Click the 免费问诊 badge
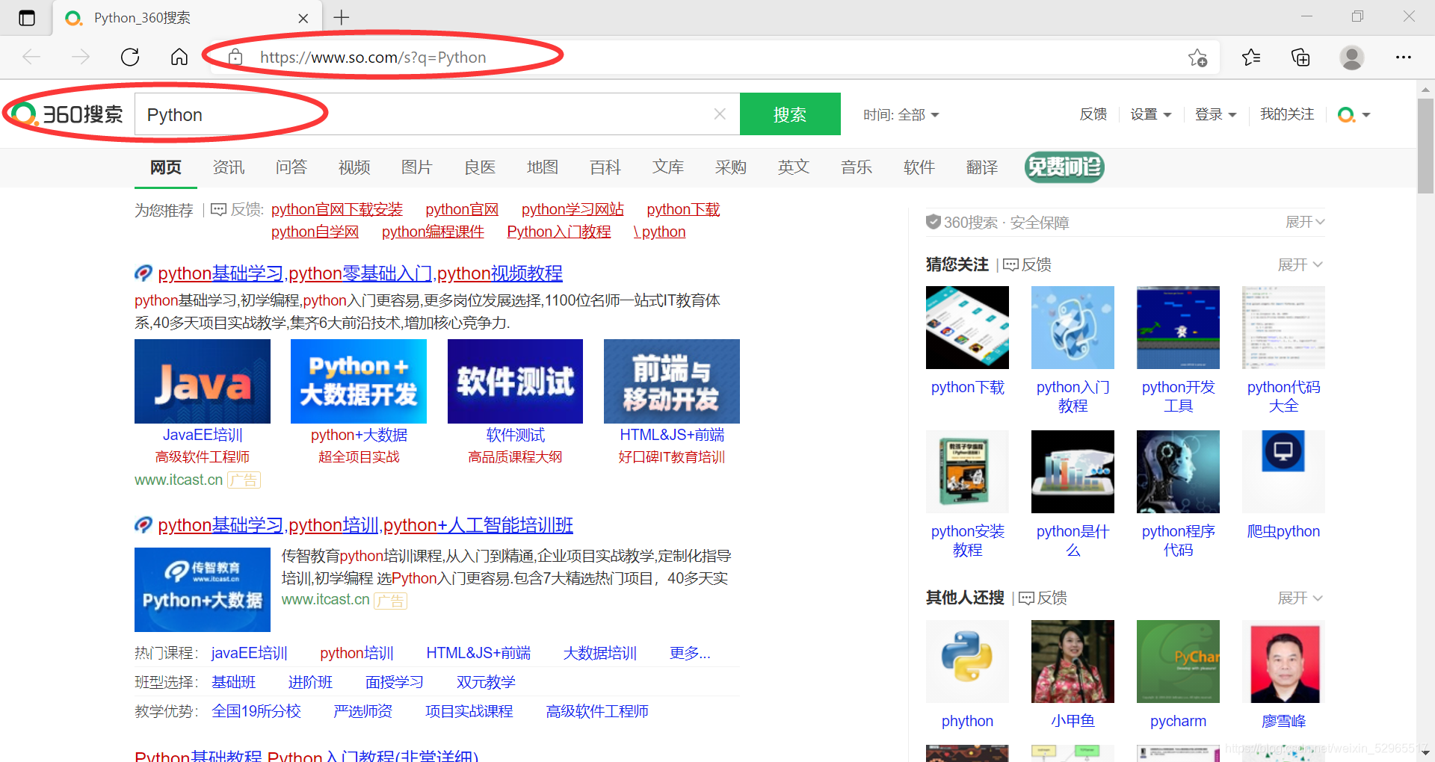Viewport: 1435px width, 762px height. click(x=1064, y=167)
